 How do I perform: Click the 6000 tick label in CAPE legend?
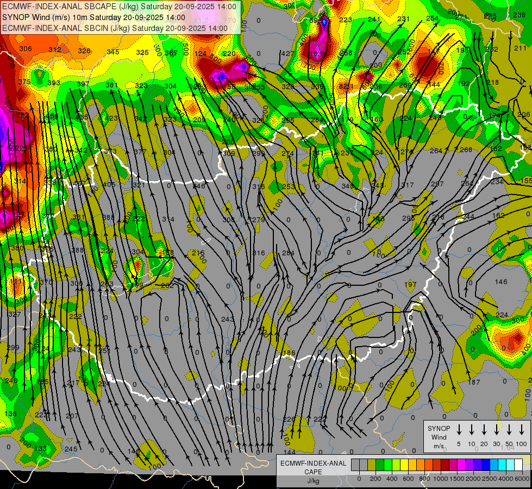(522, 479)
